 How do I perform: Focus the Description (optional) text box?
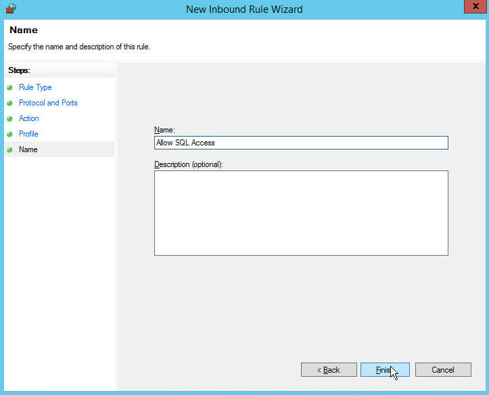[301, 212]
